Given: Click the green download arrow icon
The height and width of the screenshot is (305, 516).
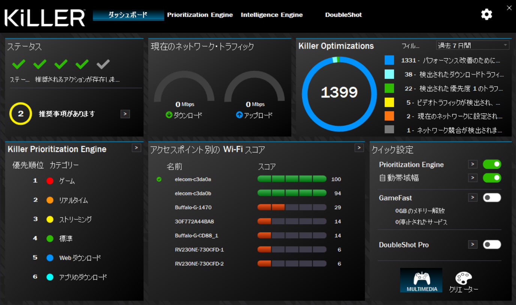Looking at the screenshot, I should point(169,115).
